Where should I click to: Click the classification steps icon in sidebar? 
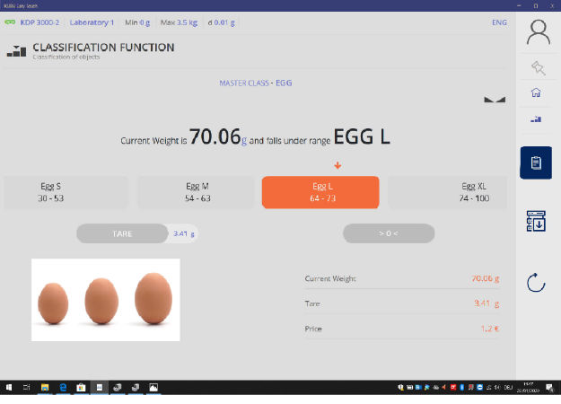tap(536, 118)
